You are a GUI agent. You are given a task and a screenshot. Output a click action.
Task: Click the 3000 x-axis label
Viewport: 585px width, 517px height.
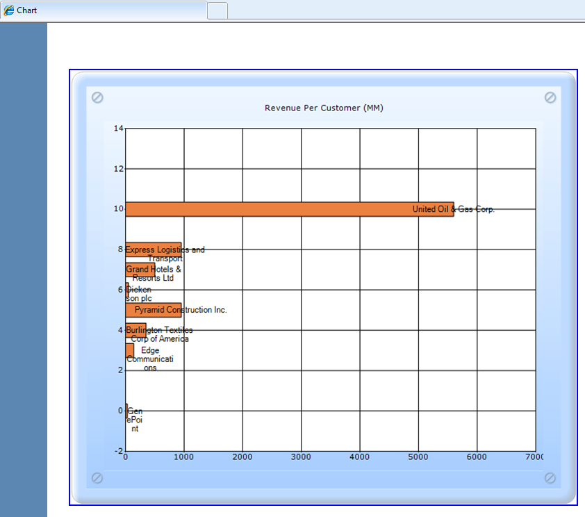(301, 457)
